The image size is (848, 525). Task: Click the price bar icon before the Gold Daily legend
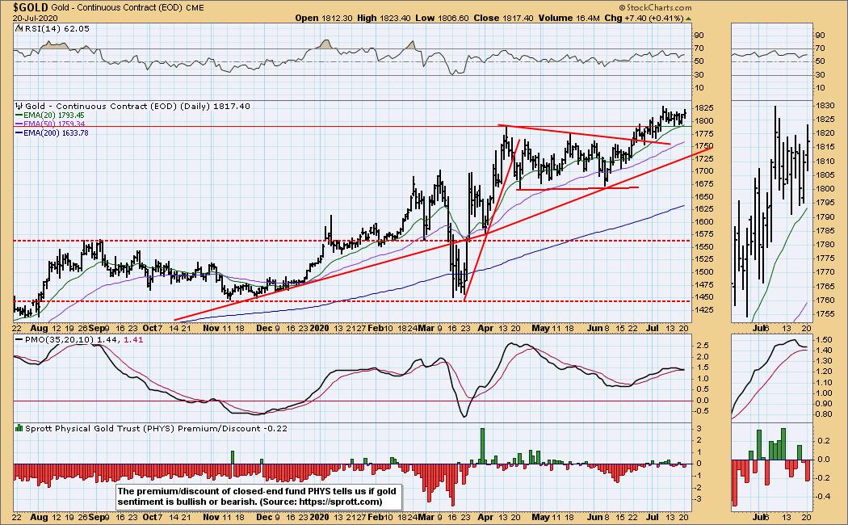[19, 106]
